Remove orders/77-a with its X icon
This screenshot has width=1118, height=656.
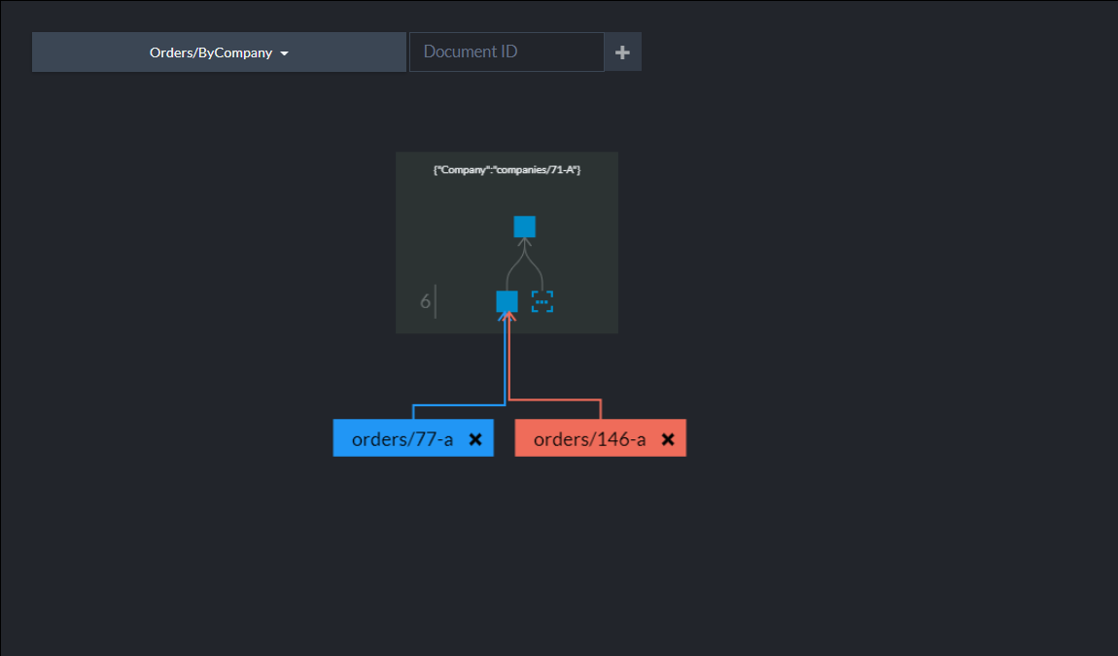click(475, 439)
